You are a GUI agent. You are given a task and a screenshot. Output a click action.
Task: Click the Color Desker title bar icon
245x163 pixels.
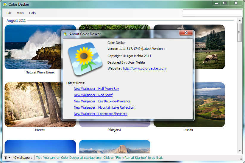(x=5, y=4)
